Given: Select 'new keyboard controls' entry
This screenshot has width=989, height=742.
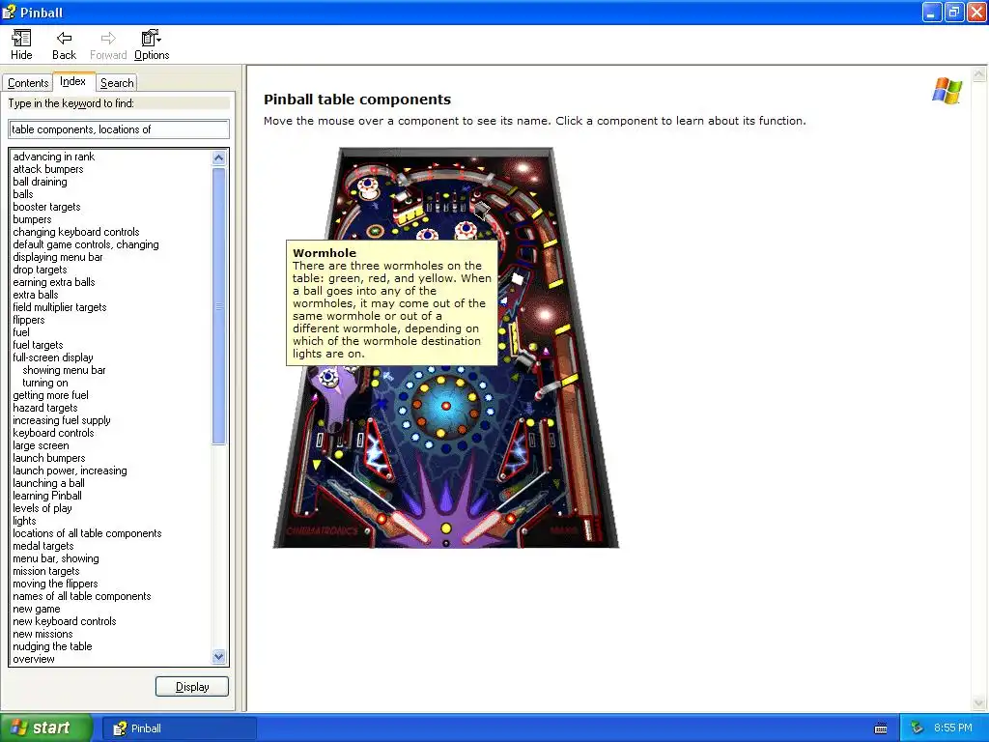Looking at the screenshot, I should pos(65,621).
